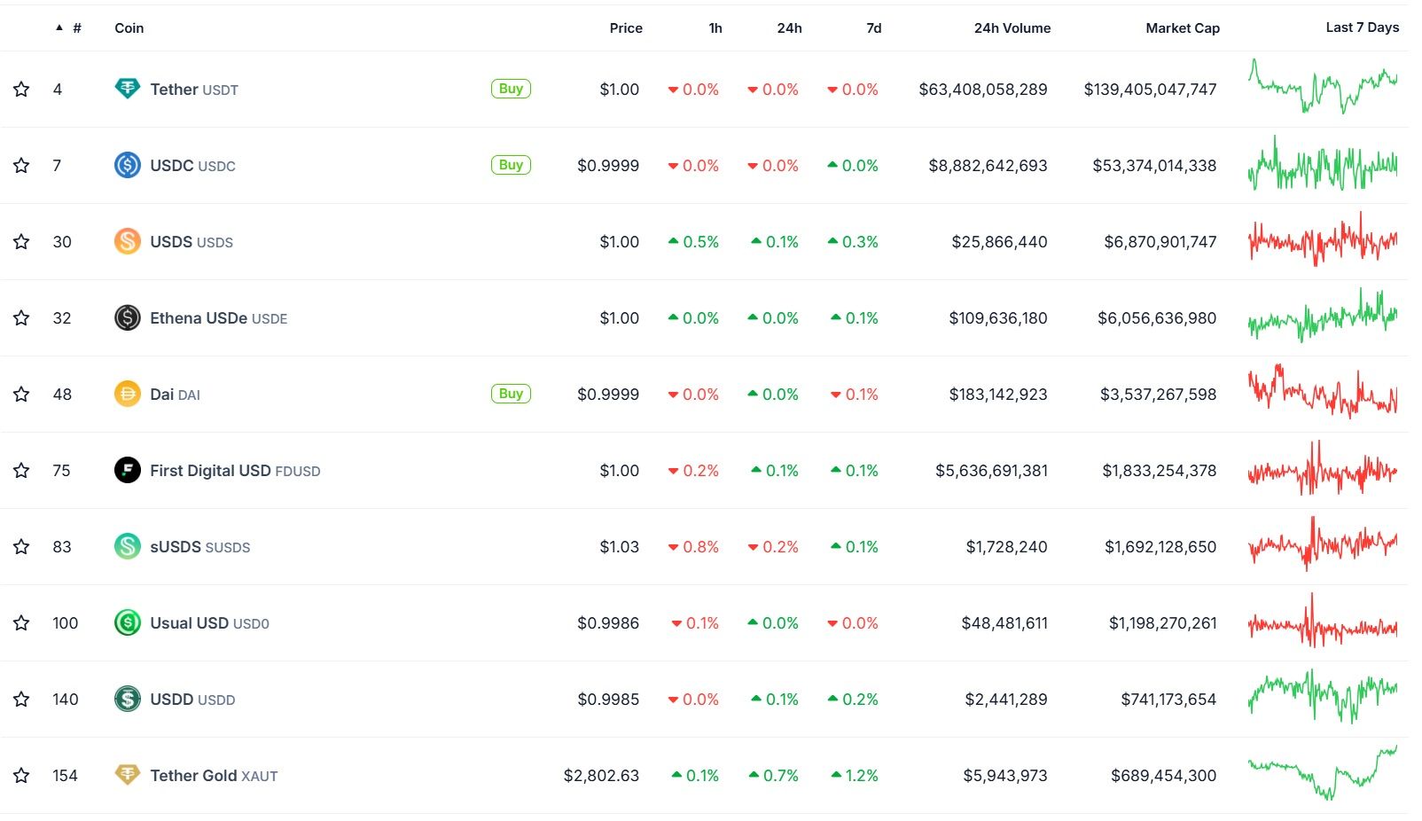Sort by 24h Volume column header

[1012, 27]
